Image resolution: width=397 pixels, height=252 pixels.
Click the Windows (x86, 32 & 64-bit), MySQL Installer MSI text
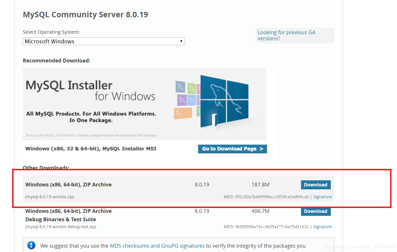pyautogui.click(x=91, y=149)
